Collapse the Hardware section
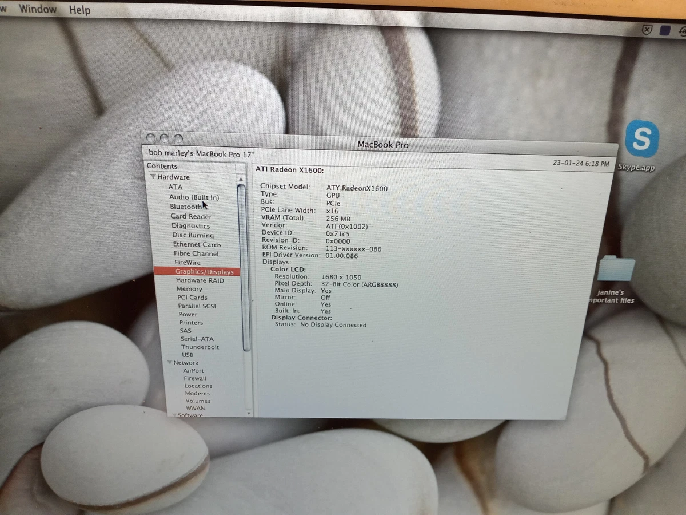This screenshot has height=515, width=686. [x=153, y=177]
